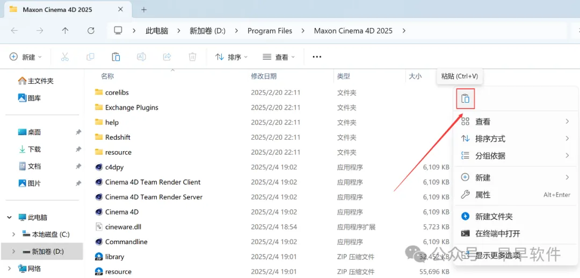Click the Delete trash icon in toolbar
This screenshot has height=278, width=580.
pos(192,56)
